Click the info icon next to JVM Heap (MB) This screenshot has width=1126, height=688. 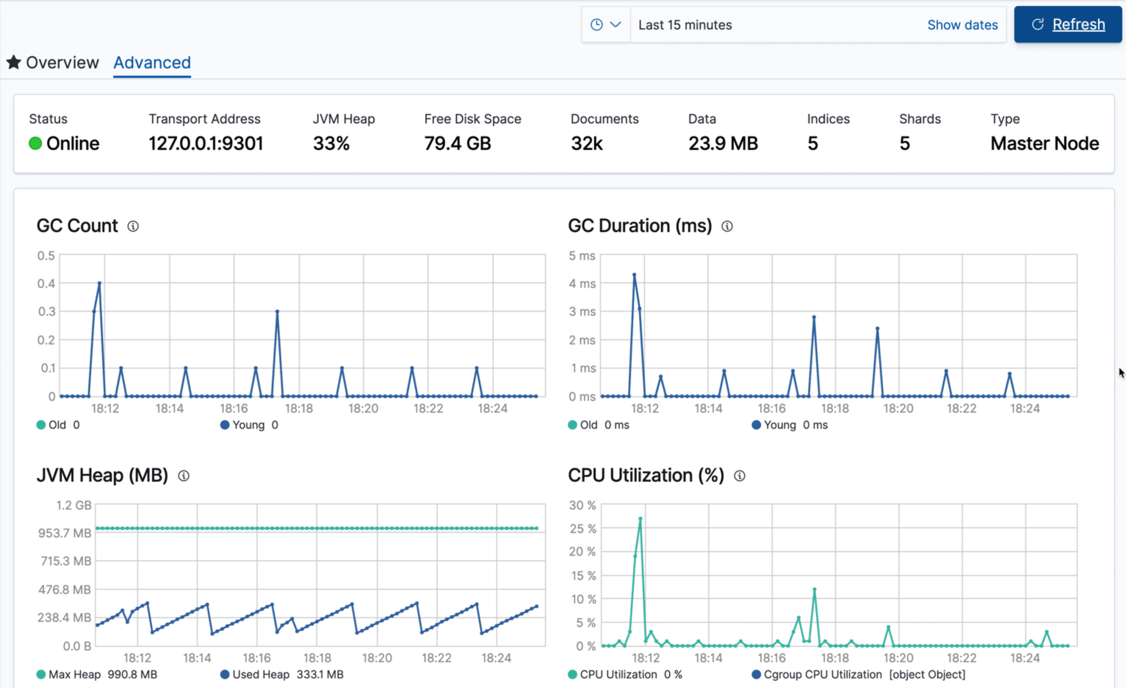pyautogui.click(x=184, y=476)
